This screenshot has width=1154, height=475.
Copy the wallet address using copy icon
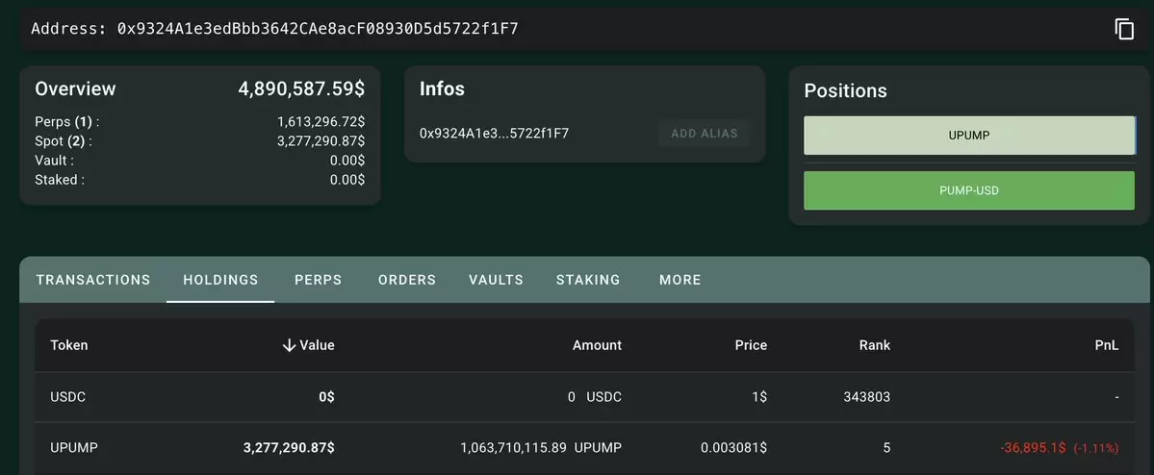[x=1124, y=30]
